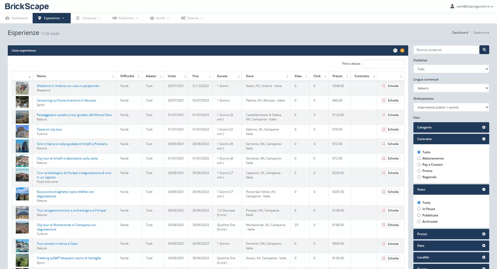
Task: Open the Publishers navigation menu
Action: pos(125,18)
